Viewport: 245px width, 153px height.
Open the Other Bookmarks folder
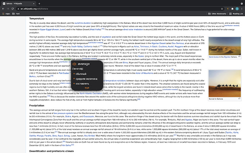click(217, 14)
